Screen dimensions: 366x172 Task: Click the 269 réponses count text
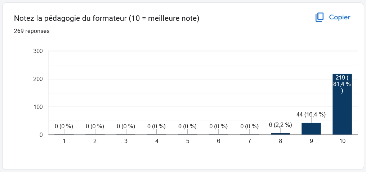point(32,31)
